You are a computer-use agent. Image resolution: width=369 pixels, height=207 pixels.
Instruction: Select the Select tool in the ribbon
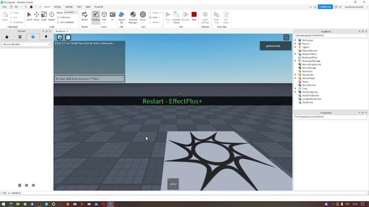coord(29,16)
